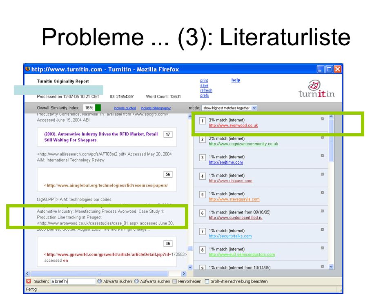Exclude the ubipass.com match using its X icon
Screen dimensions: 392x294
tap(322, 174)
